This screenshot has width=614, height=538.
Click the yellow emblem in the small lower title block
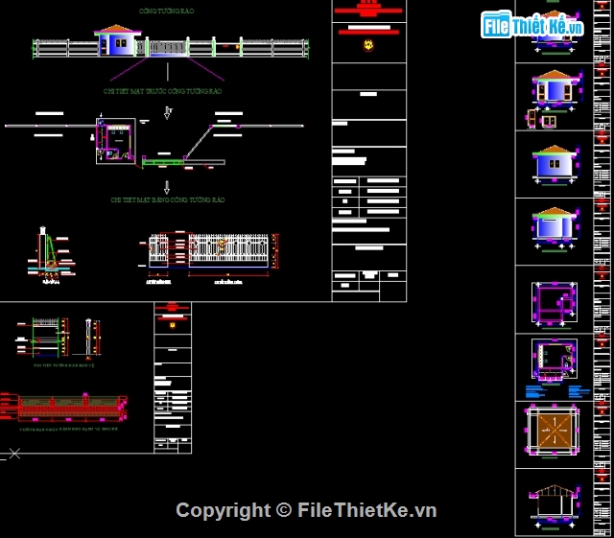click(173, 325)
